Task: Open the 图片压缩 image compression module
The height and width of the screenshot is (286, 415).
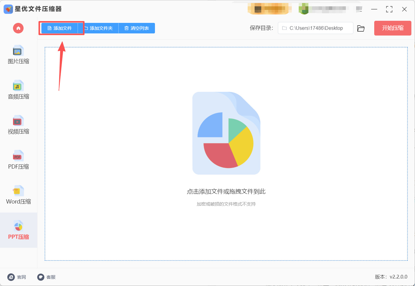Action: (18, 55)
